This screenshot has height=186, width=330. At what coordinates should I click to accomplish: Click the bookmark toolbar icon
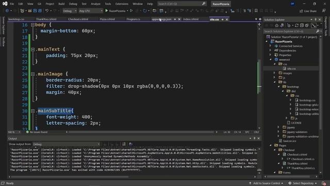[256, 10]
